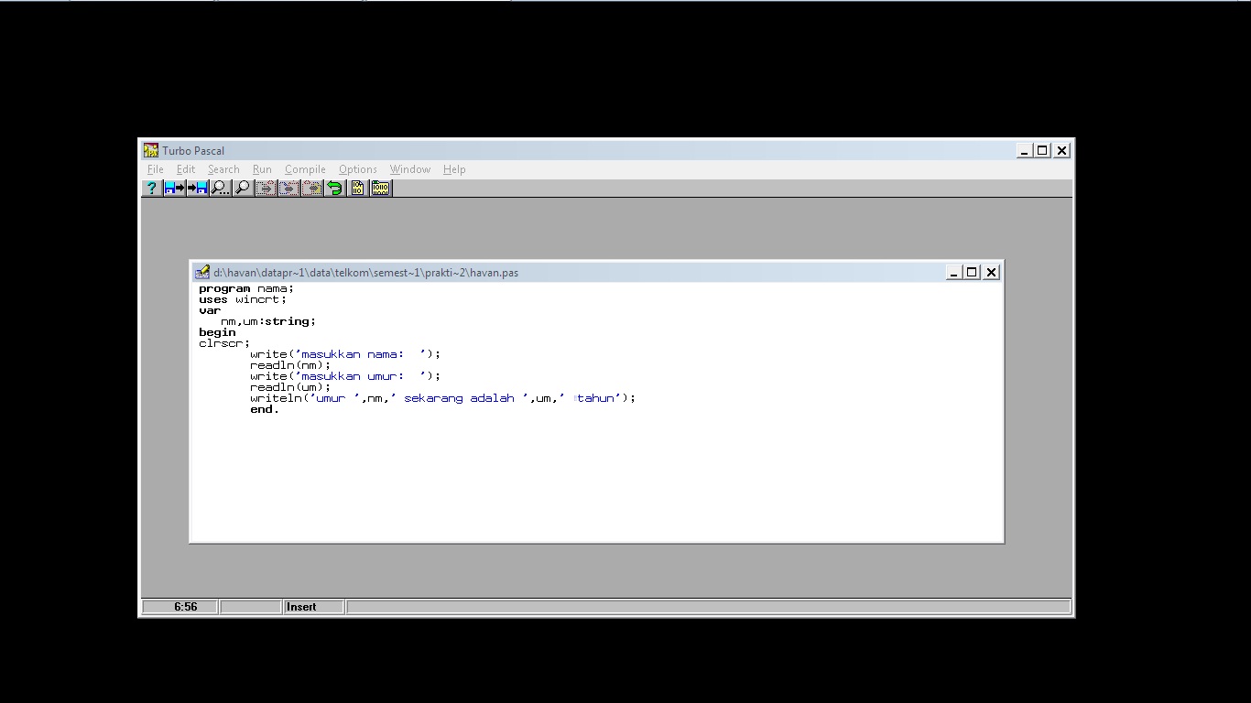Minimize the havan.pas editor window
Image resolution: width=1251 pixels, height=703 pixels.
pos(953,272)
